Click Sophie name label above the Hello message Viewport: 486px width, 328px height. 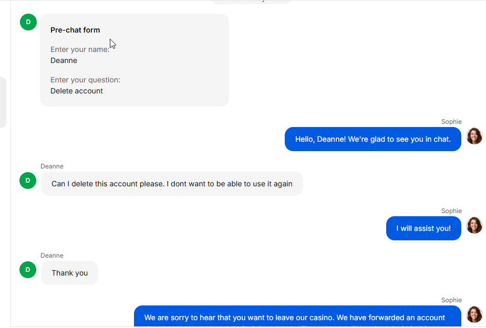(452, 122)
